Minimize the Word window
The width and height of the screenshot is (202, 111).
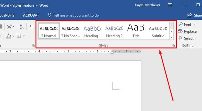click(x=184, y=5)
